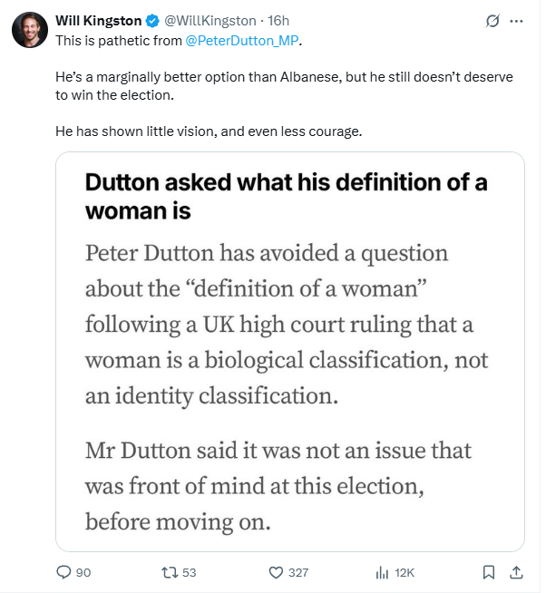Click the repost arrows icon

pos(168,572)
